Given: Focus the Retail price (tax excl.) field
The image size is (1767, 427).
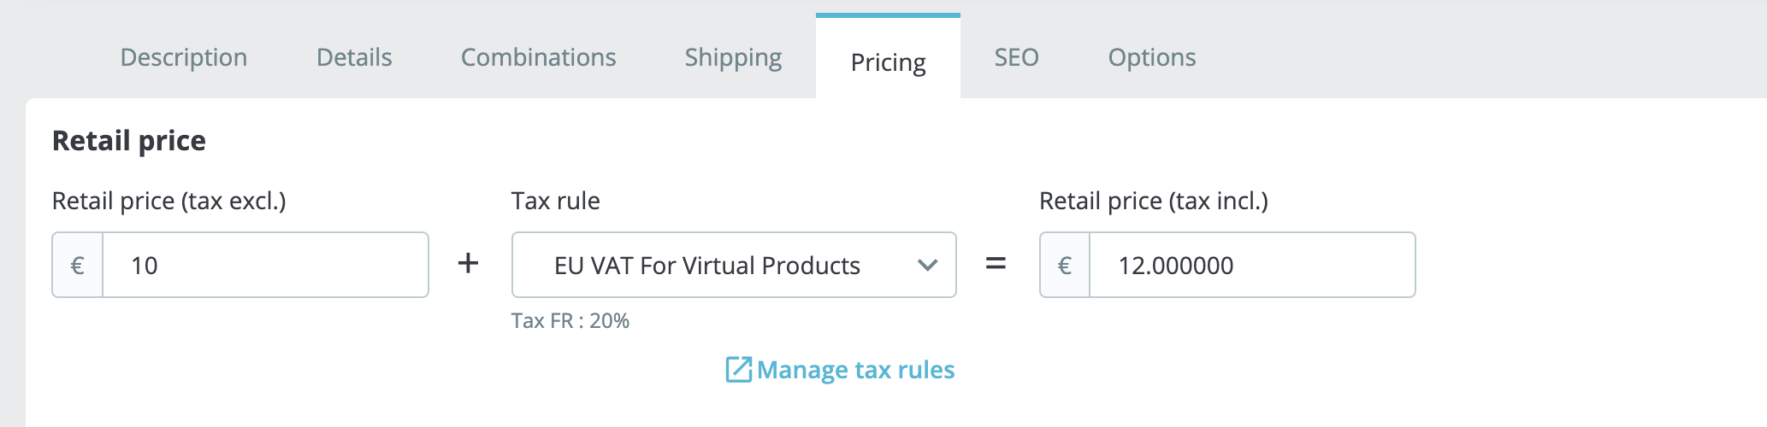Looking at the screenshot, I should [265, 266].
